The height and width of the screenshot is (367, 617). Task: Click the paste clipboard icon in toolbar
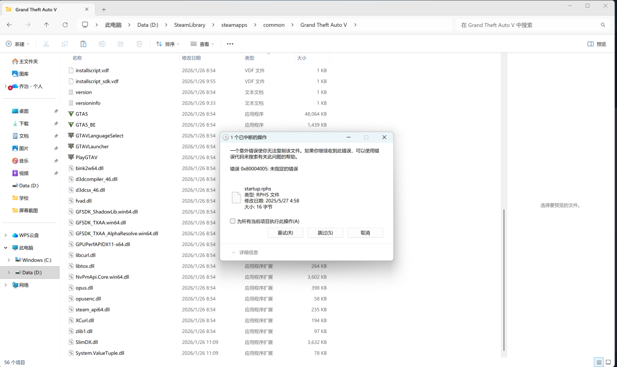(x=83, y=44)
